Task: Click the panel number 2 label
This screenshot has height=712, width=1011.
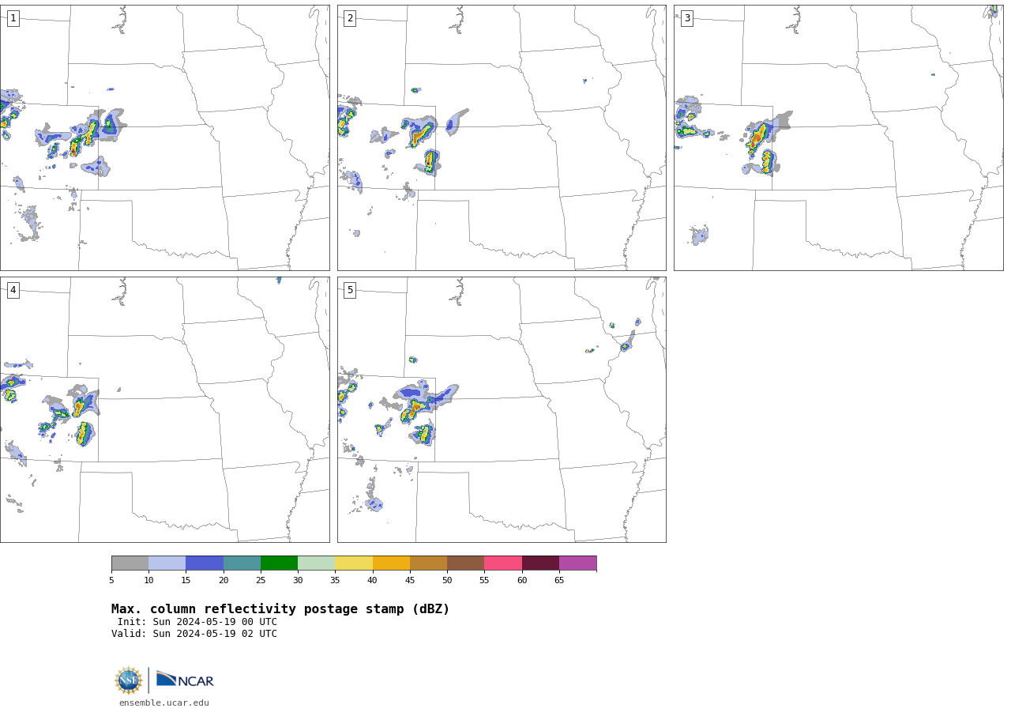Action: [x=350, y=18]
